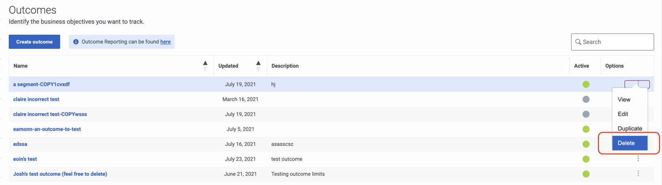
Task: Click the July 5, 2021 date cell
Action: [240, 129]
